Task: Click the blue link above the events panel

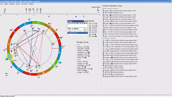Action: tap(96, 7)
